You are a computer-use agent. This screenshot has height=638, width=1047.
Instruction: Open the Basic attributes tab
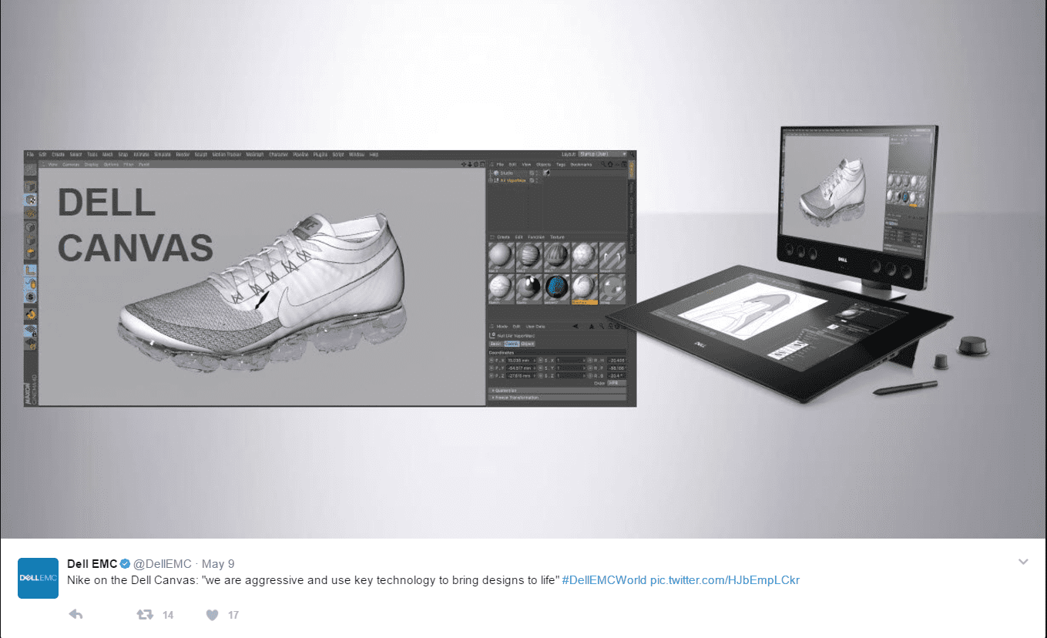496,344
